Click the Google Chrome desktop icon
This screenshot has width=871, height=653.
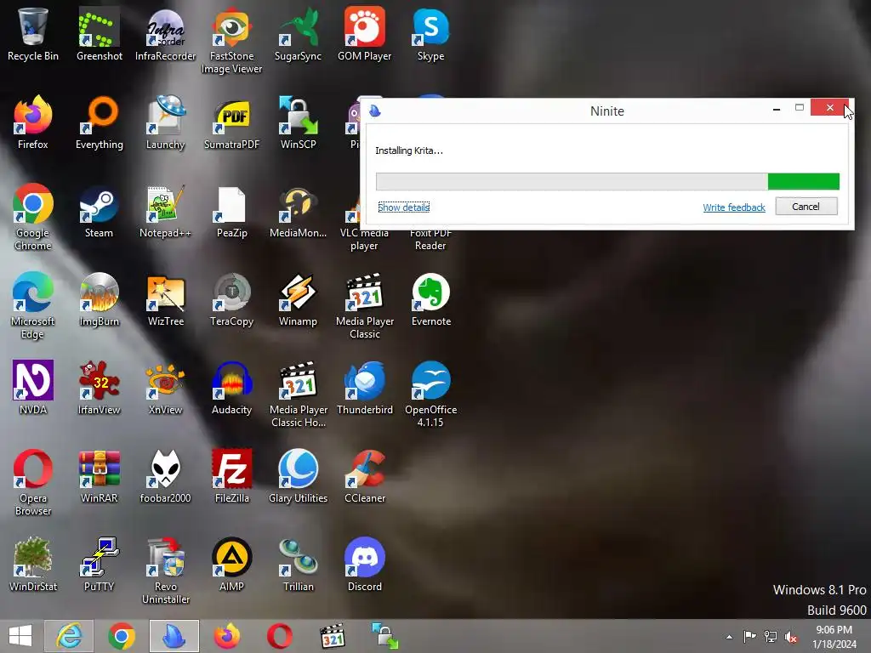coord(33,217)
